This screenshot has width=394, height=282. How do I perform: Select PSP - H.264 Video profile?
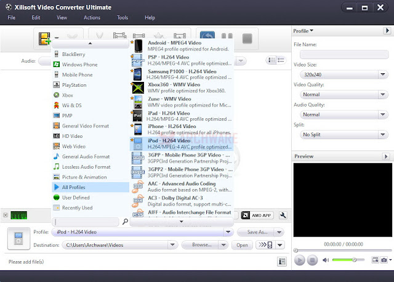(182, 60)
